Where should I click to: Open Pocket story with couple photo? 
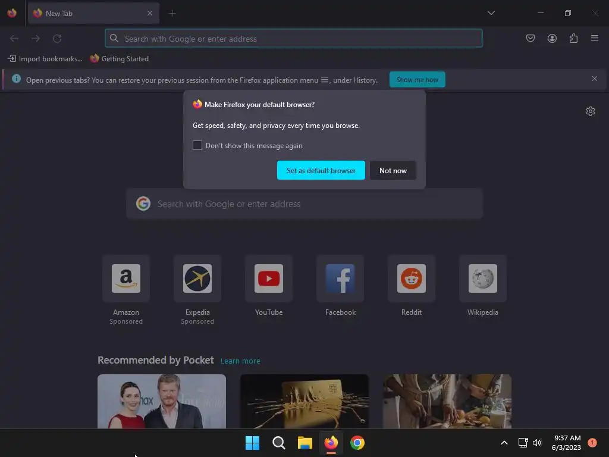[162, 401]
